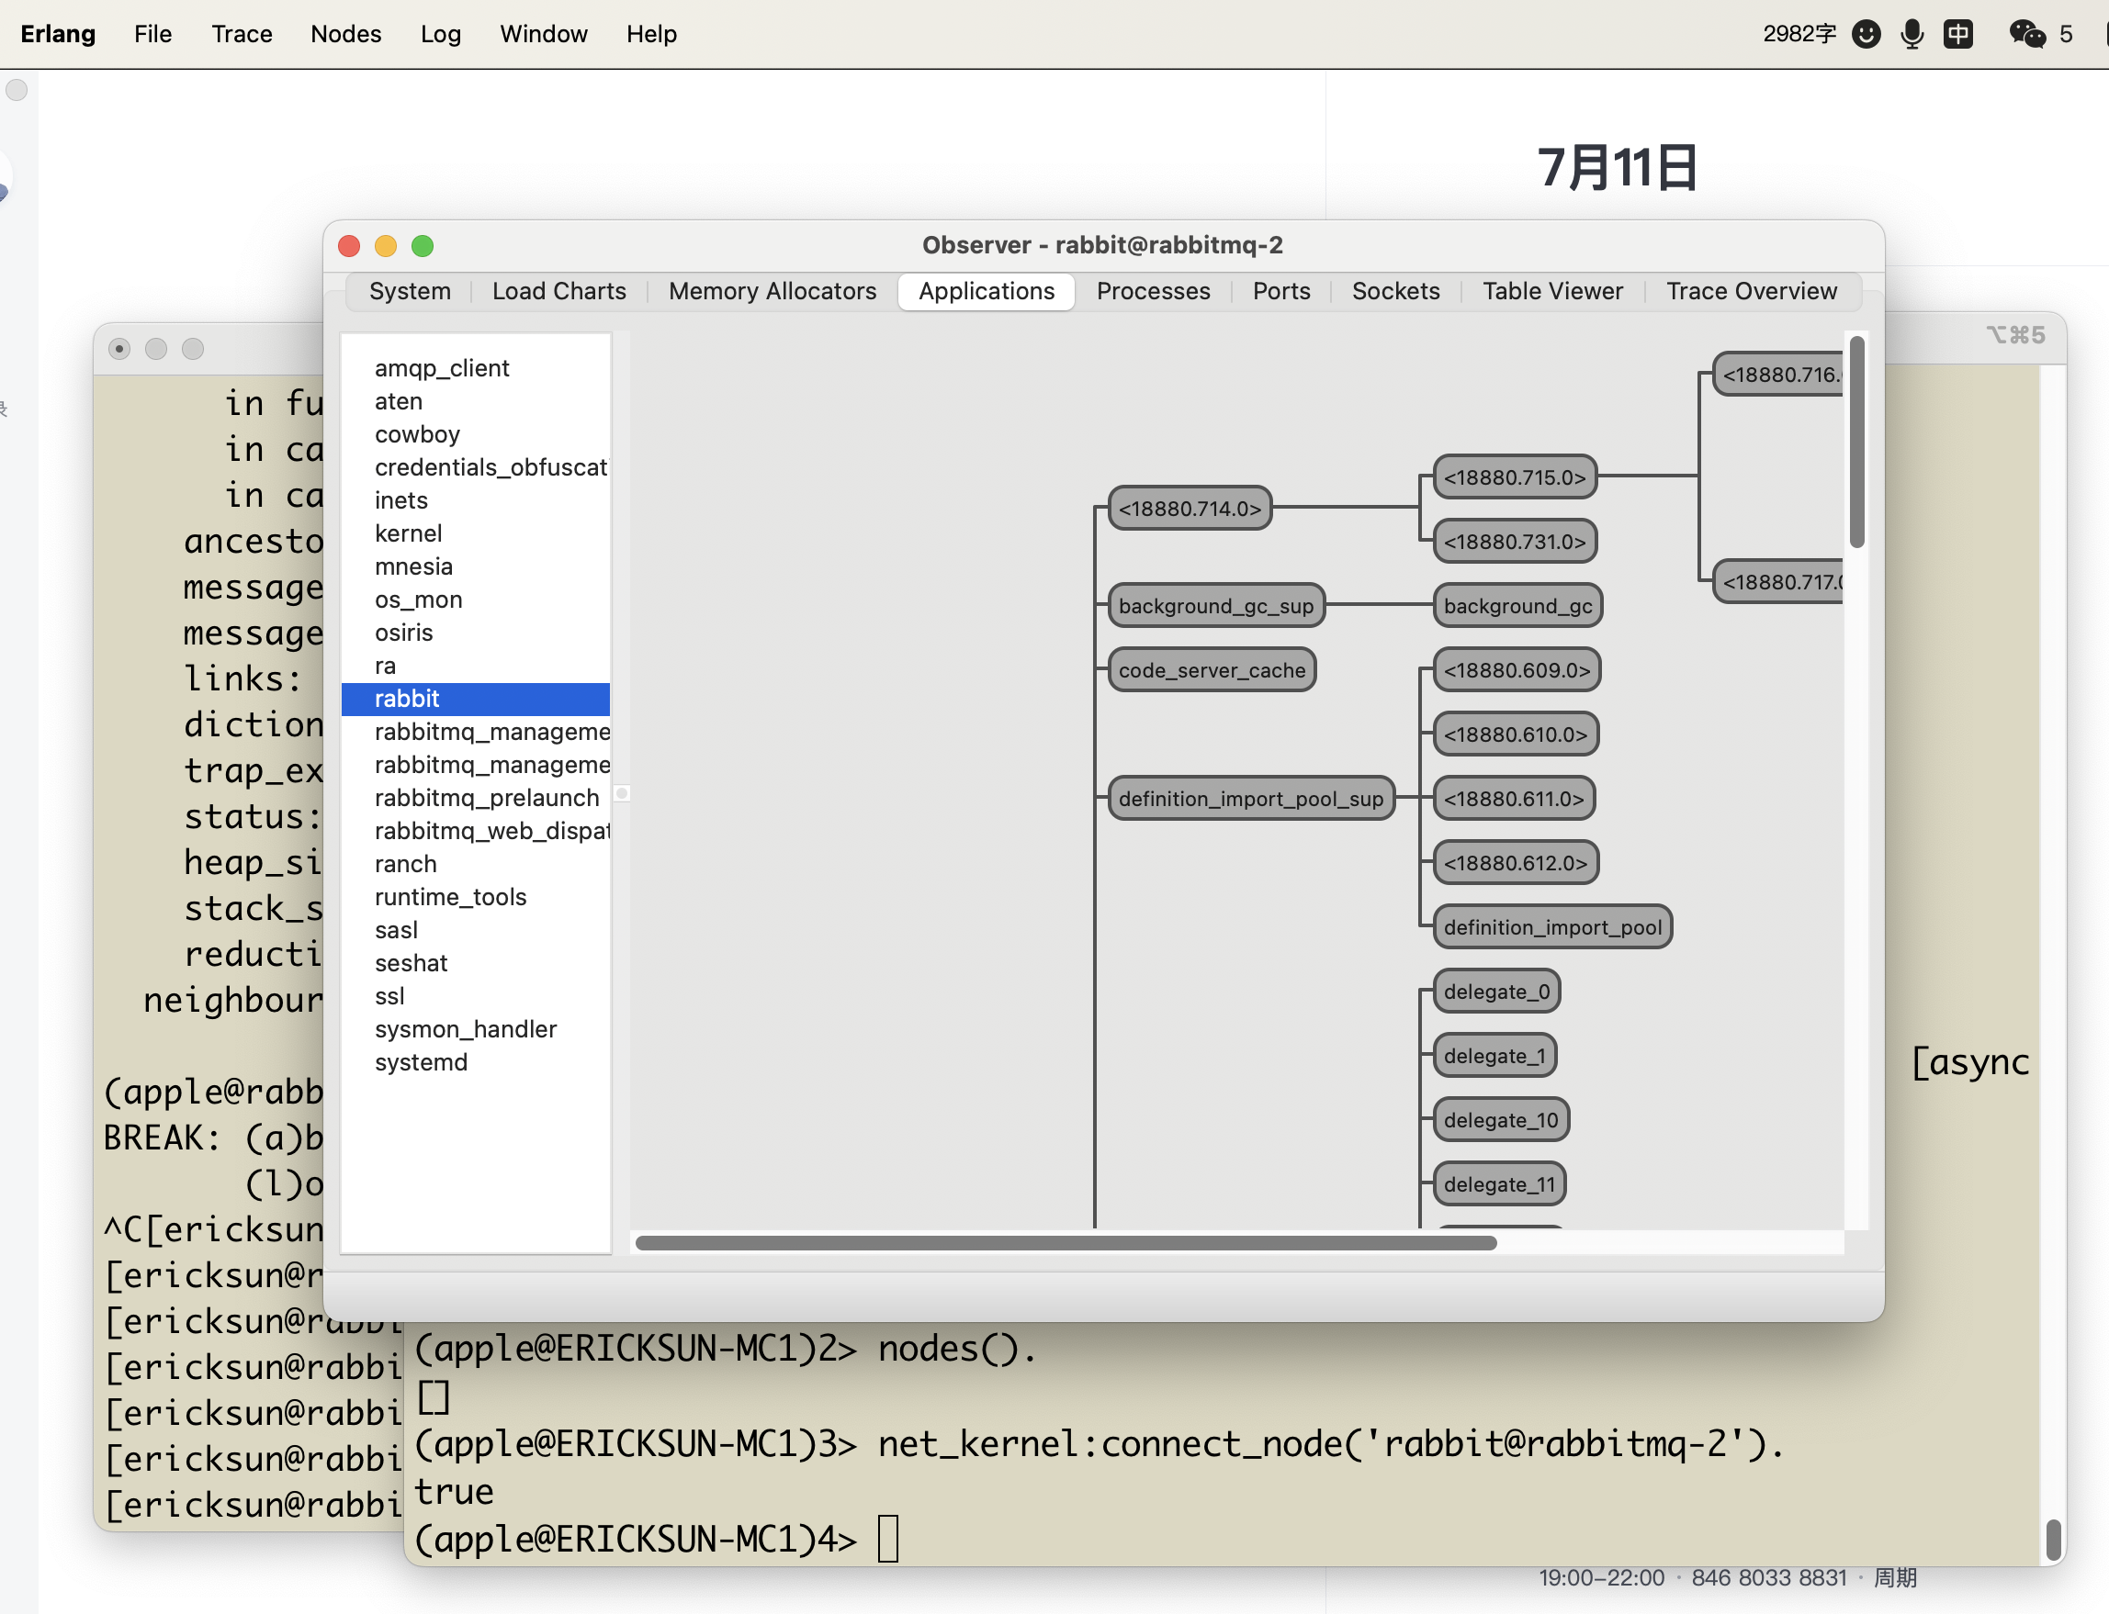
Task: Click the definition_import_pool process node
Action: pyautogui.click(x=1551, y=927)
